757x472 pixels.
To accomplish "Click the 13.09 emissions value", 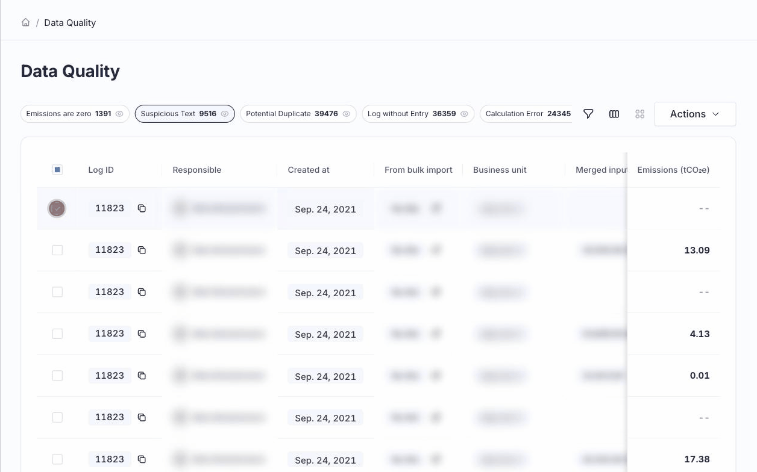I will coord(697,250).
